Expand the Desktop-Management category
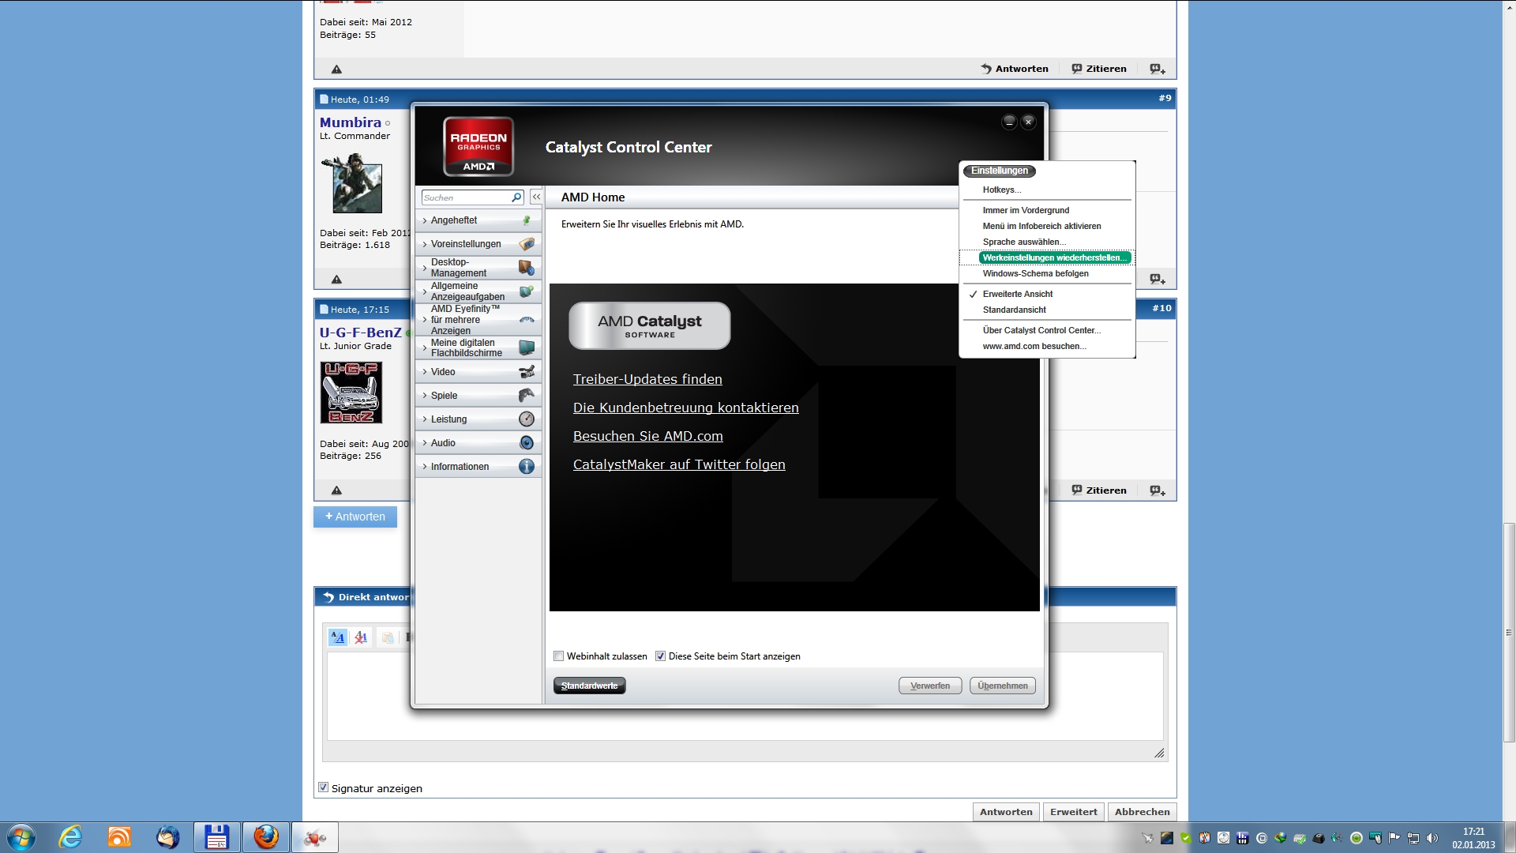This screenshot has height=853, width=1516. click(x=459, y=268)
